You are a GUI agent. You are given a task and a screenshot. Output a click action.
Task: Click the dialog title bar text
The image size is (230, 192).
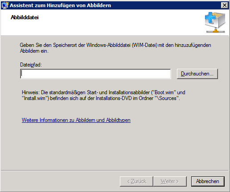pyautogui.click(x=61, y=5)
